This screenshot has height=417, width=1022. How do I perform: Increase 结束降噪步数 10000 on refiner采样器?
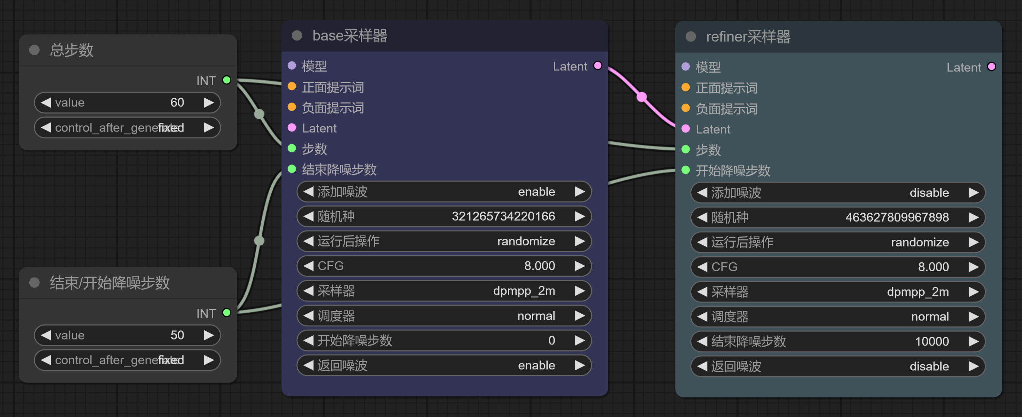coord(974,342)
